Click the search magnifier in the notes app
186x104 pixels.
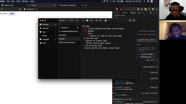tap(72, 21)
